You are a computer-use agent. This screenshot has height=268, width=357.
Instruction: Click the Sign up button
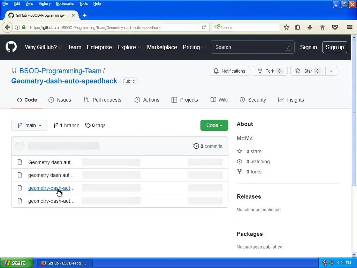pyautogui.click(x=335, y=47)
